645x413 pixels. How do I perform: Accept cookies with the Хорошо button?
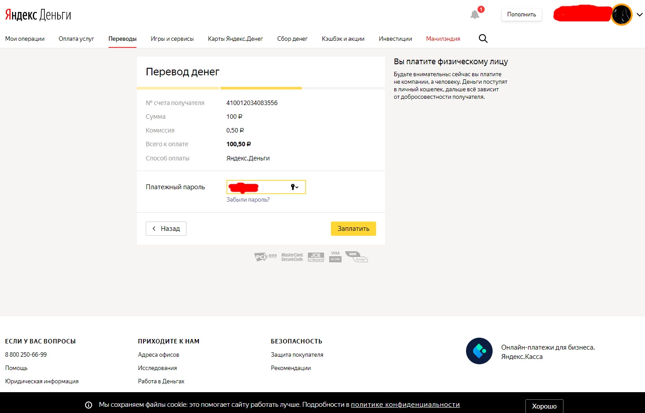click(544, 406)
